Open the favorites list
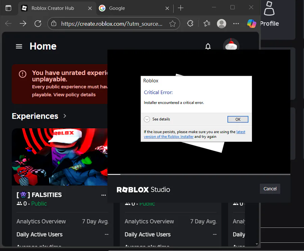This screenshot has height=251, width=304. coord(207,23)
